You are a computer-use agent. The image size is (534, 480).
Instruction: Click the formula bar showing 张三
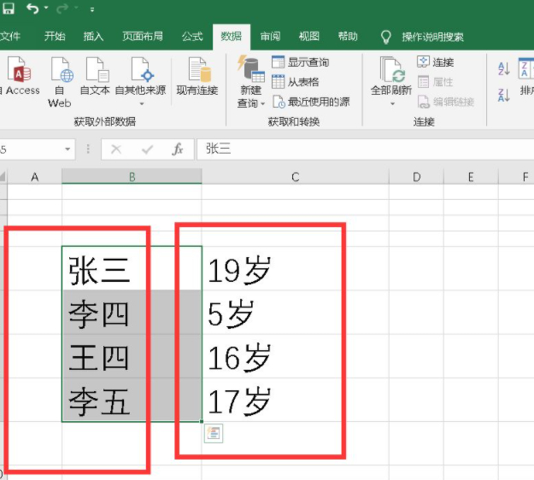click(365, 149)
